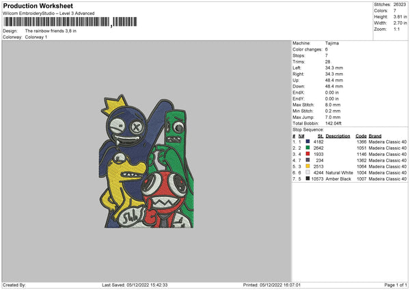Click the "Code" column header
Viewport: 410px width, 290px height.
point(361,136)
